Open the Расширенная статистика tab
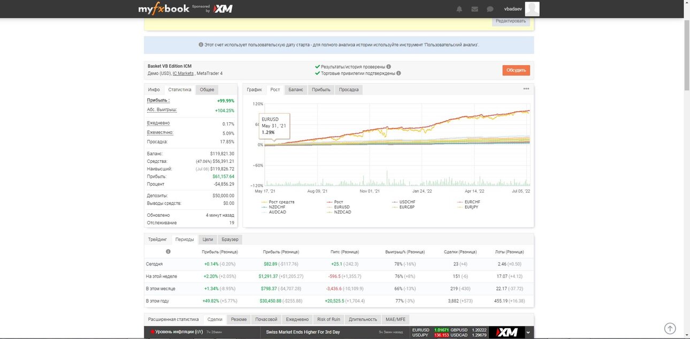The width and height of the screenshot is (690, 339). pos(173,319)
